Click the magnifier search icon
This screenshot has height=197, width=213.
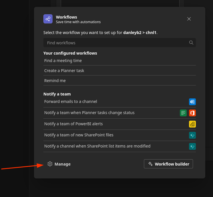point(191,43)
